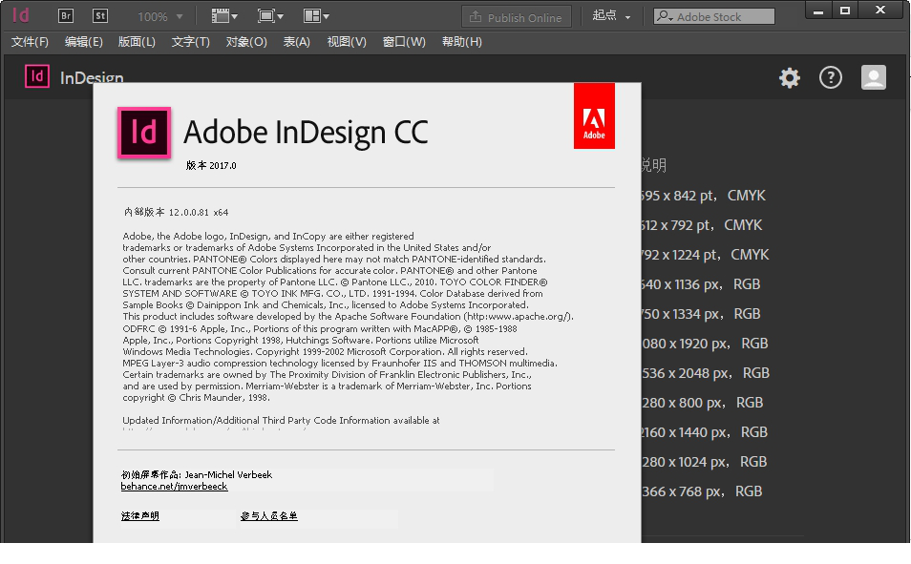The width and height of the screenshot is (911, 564).
Task: Select the 595 x 842 pt CMYK preset
Action: (x=704, y=196)
